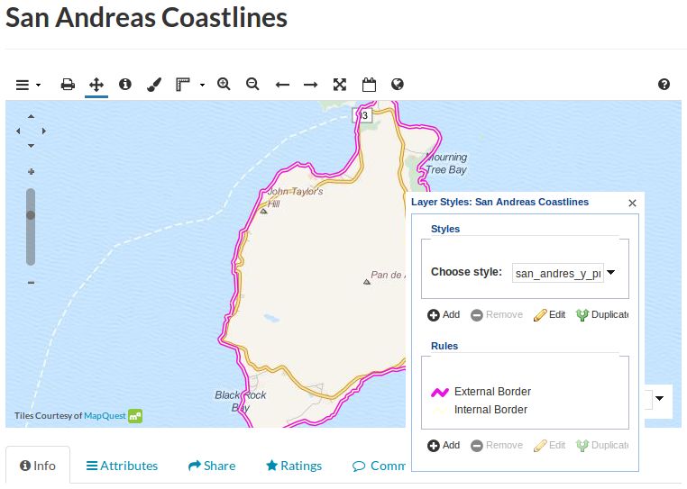
Task: Select the measure ruler tool
Action: point(183,84)
